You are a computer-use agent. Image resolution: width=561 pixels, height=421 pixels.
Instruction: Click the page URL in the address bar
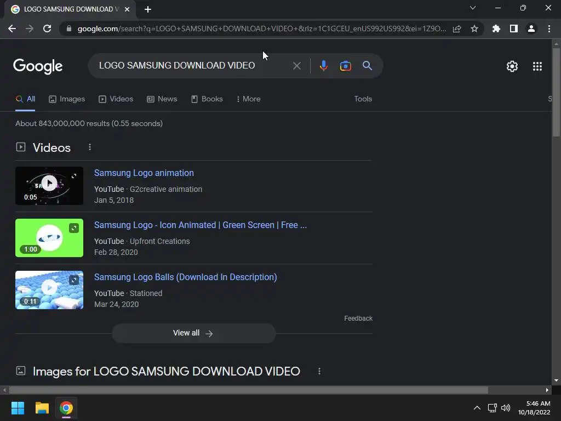coord(261,29)
